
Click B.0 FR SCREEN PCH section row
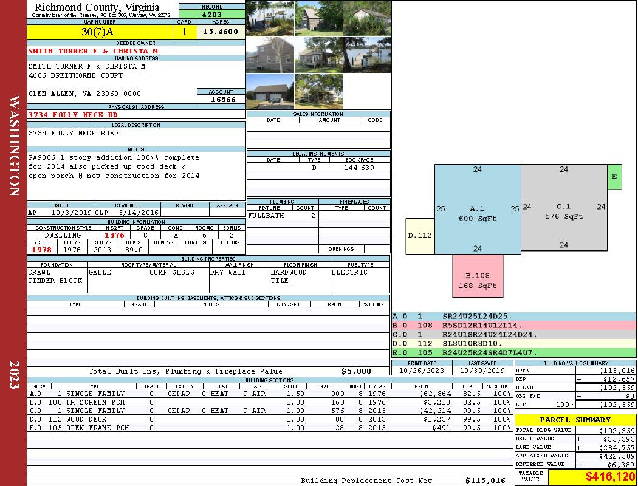point(269,402)
